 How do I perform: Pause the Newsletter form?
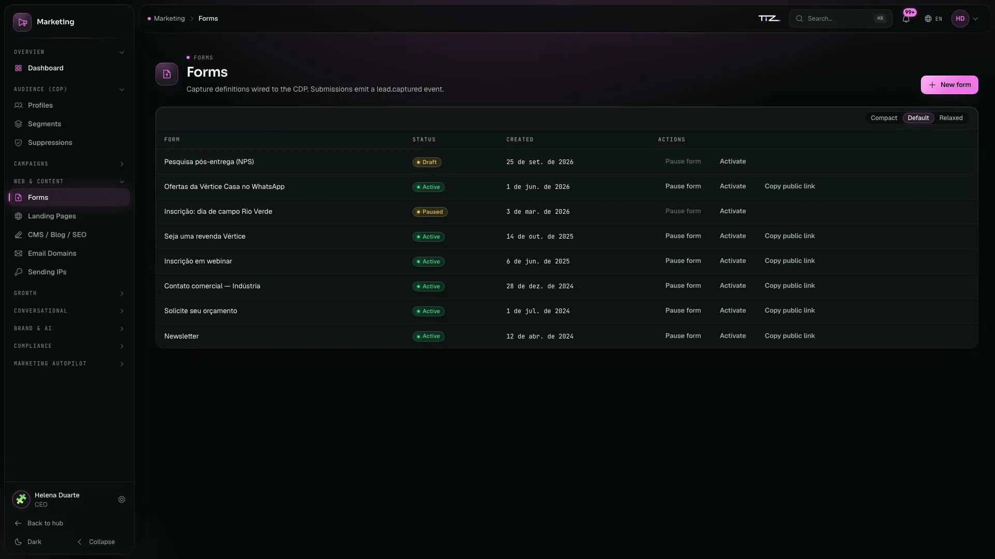point(683,336)
